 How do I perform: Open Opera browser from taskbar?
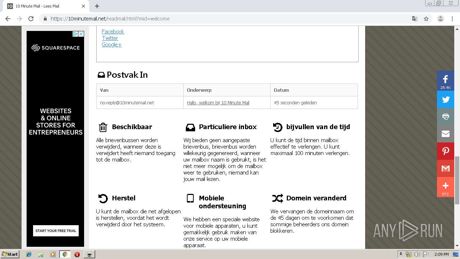point(77,254)
